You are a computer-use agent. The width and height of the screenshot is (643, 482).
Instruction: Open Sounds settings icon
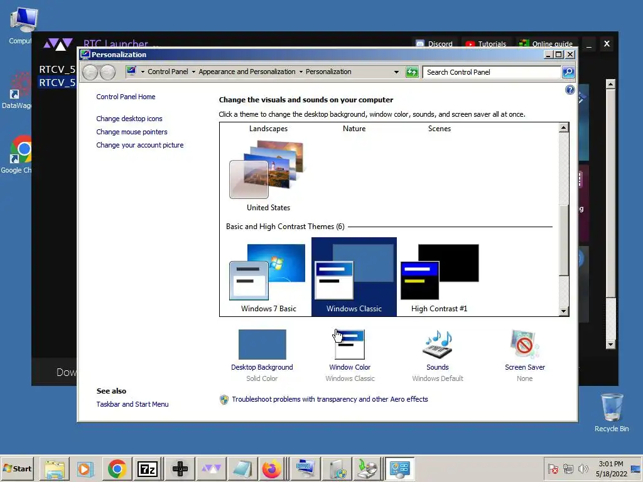438,345
